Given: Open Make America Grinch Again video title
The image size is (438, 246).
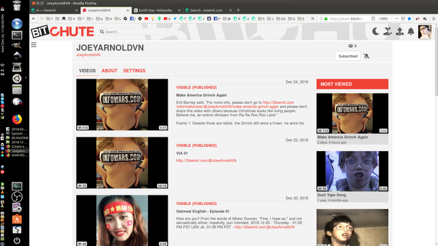Looking at the screenshot, I should (201, 95).
